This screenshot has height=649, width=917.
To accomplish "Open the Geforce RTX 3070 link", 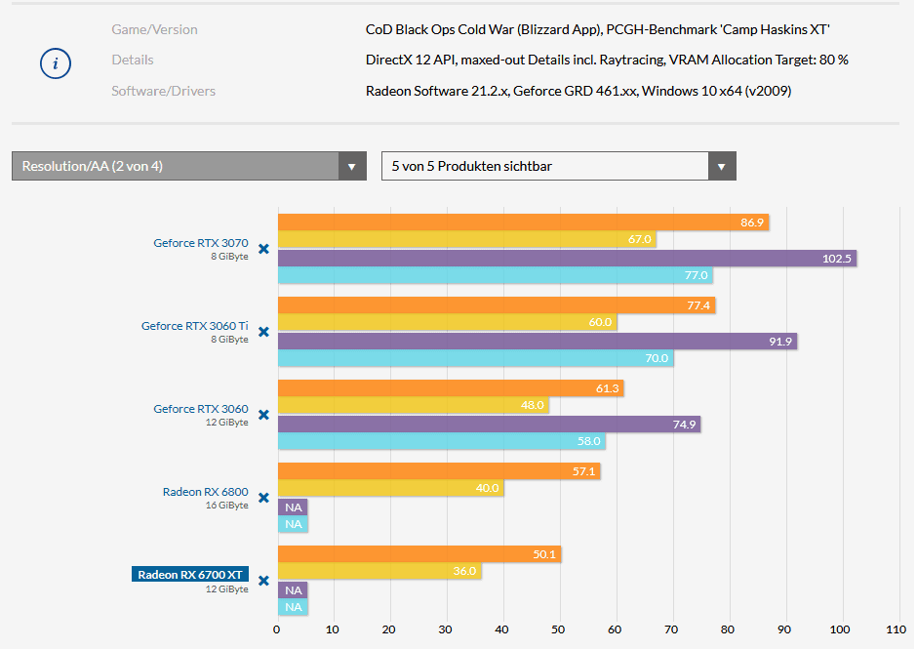I will pos(201,243).
